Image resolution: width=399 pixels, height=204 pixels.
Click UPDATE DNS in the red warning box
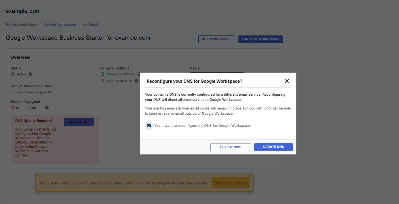(79, 122)
